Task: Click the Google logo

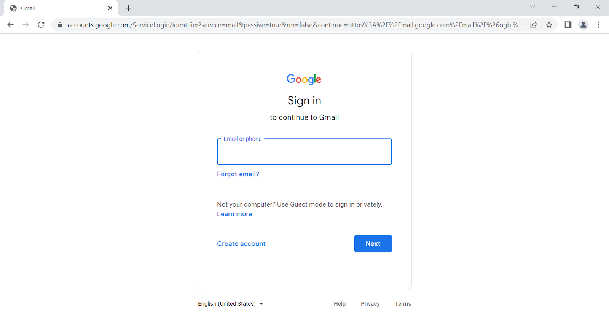Action: pyautogui.click(x=304, y=79)
